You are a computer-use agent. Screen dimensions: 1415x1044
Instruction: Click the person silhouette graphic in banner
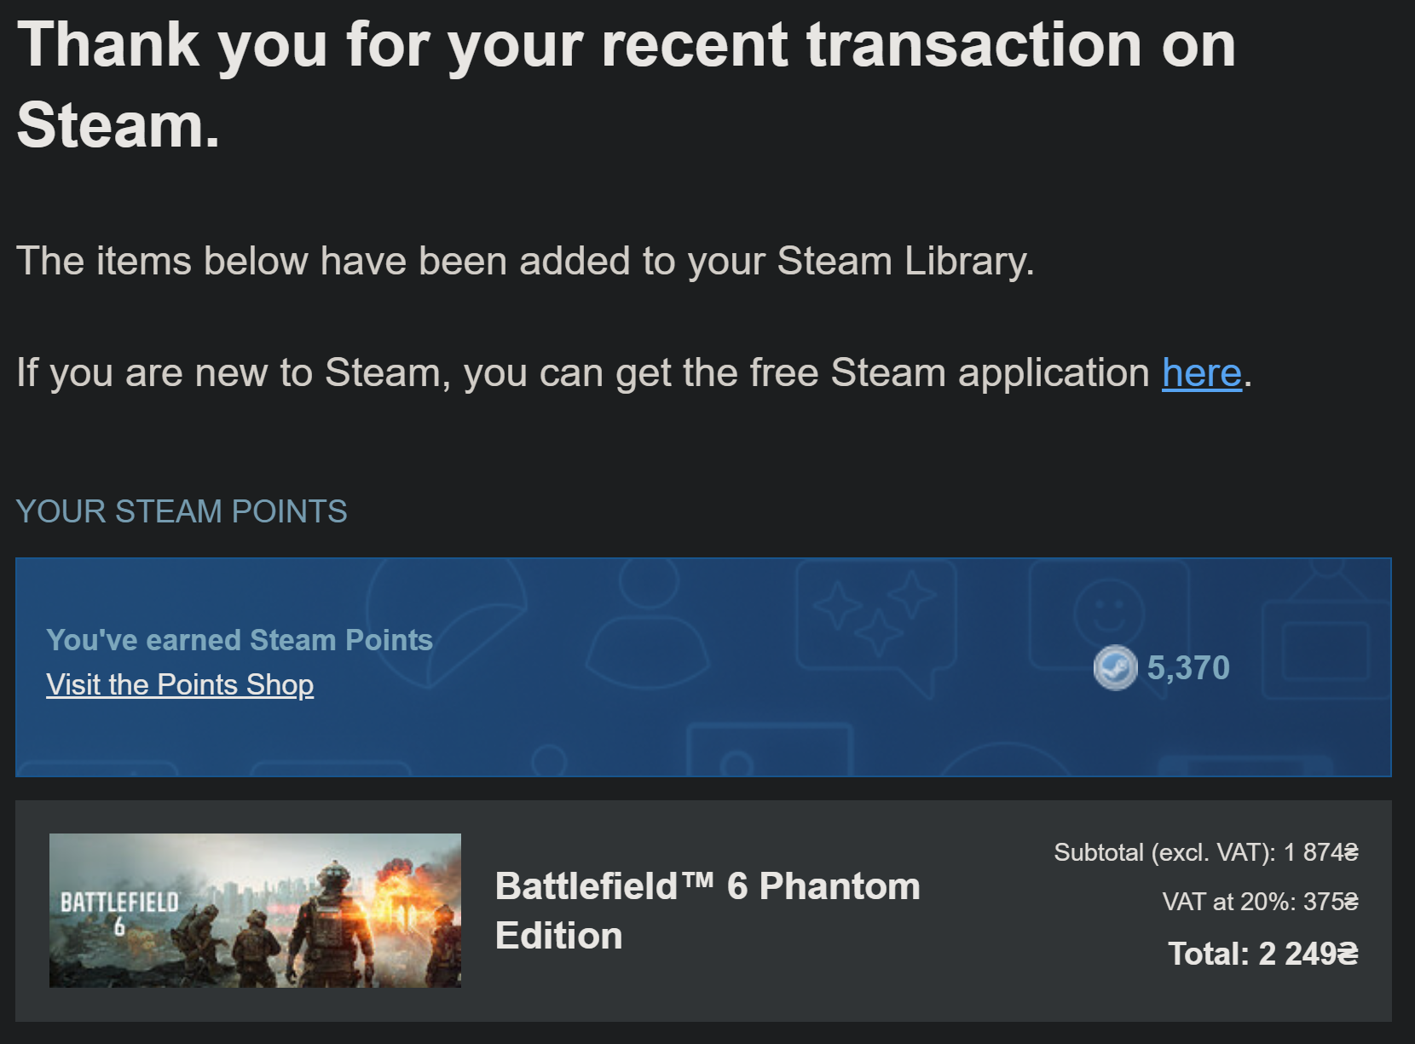click(648, 631)
